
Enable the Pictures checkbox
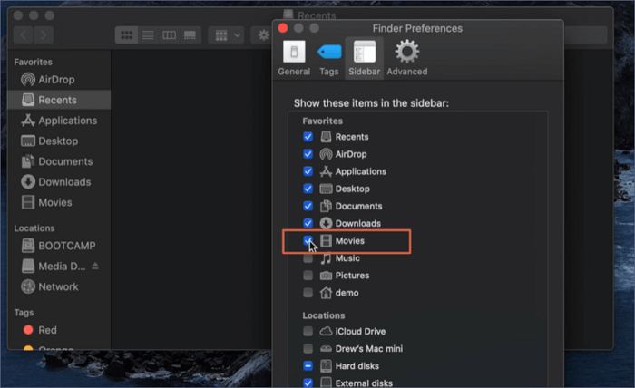[308, 276]
